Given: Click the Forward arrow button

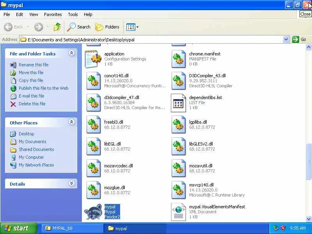Looking at the screenshot, I should (x=38, y=27).
